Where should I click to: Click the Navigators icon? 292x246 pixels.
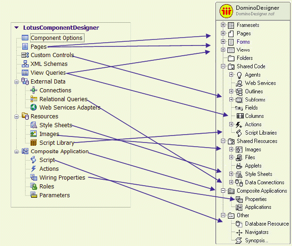tap(239, 233)
